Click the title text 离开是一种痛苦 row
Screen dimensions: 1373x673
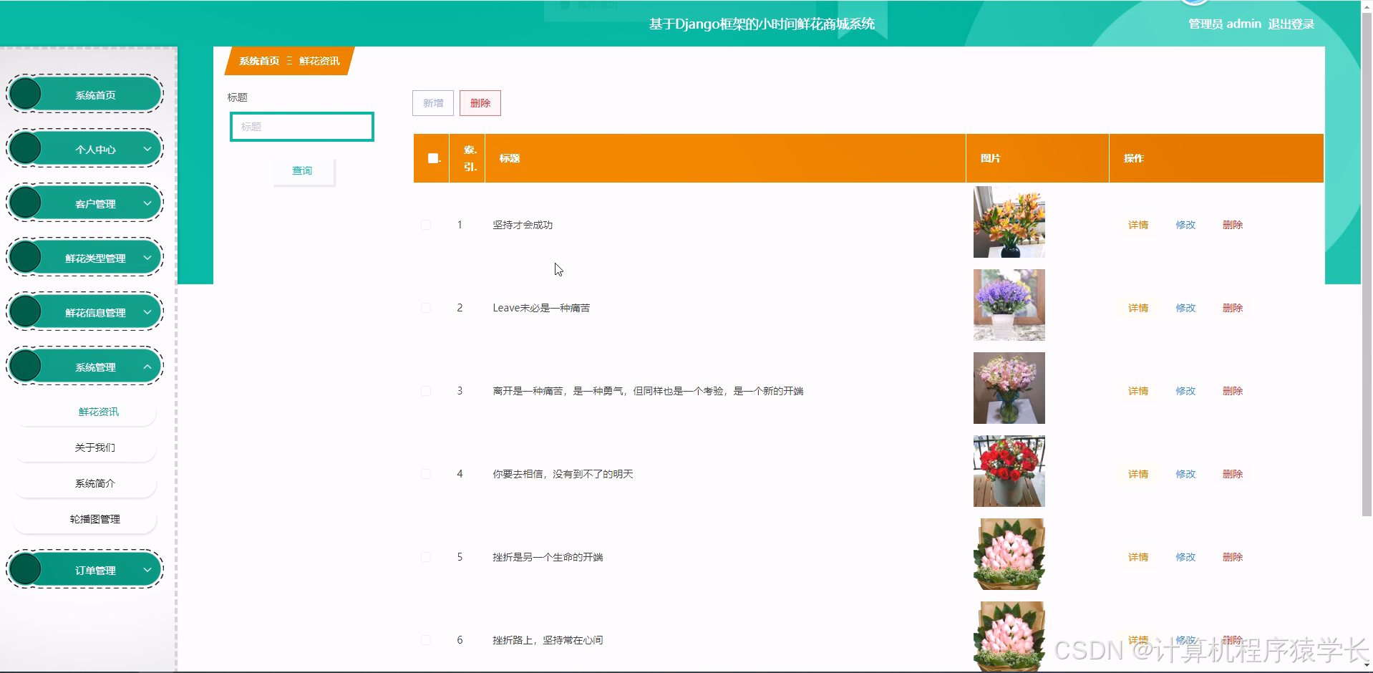coord(648,391)
